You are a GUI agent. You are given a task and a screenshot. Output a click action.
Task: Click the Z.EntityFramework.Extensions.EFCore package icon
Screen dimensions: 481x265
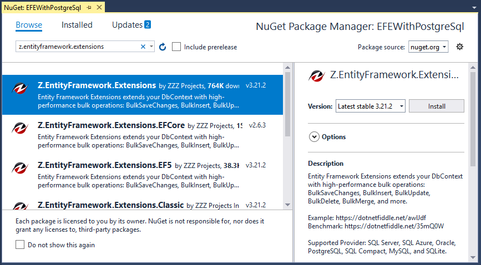20,128
